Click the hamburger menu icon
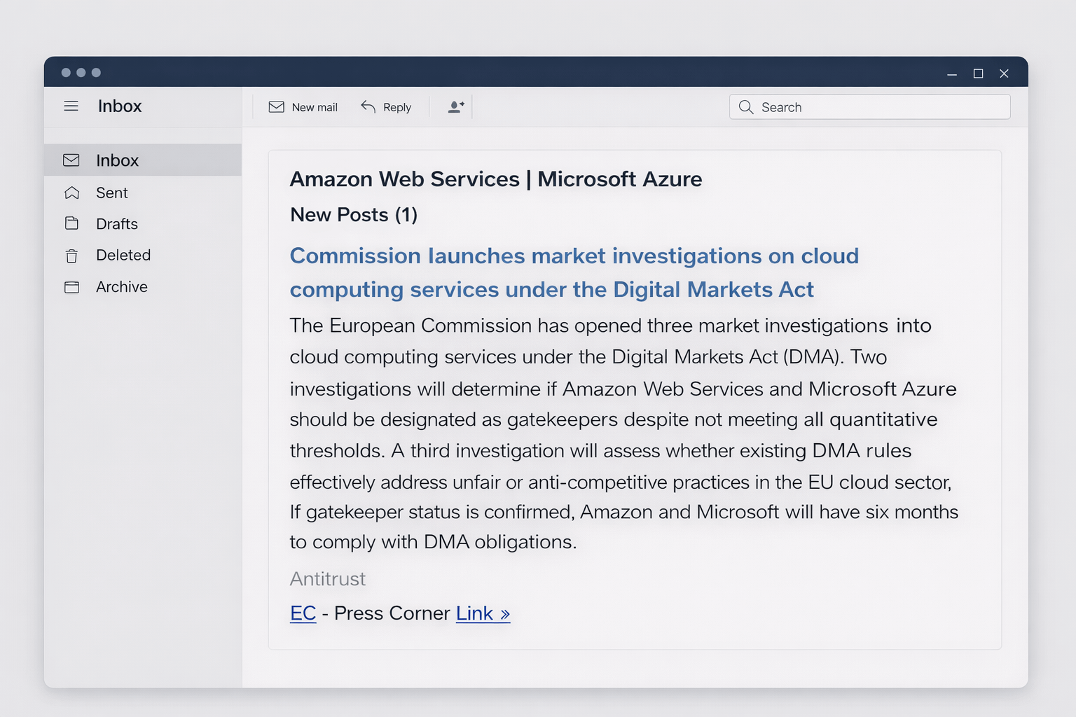Screen dimensions: 1076x717 click(x=71, y=106)
